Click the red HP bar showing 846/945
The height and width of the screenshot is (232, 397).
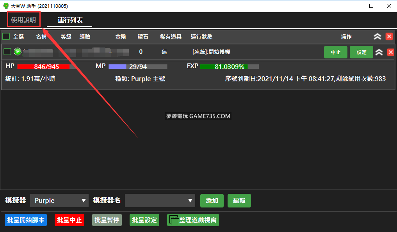pos(46,67)
